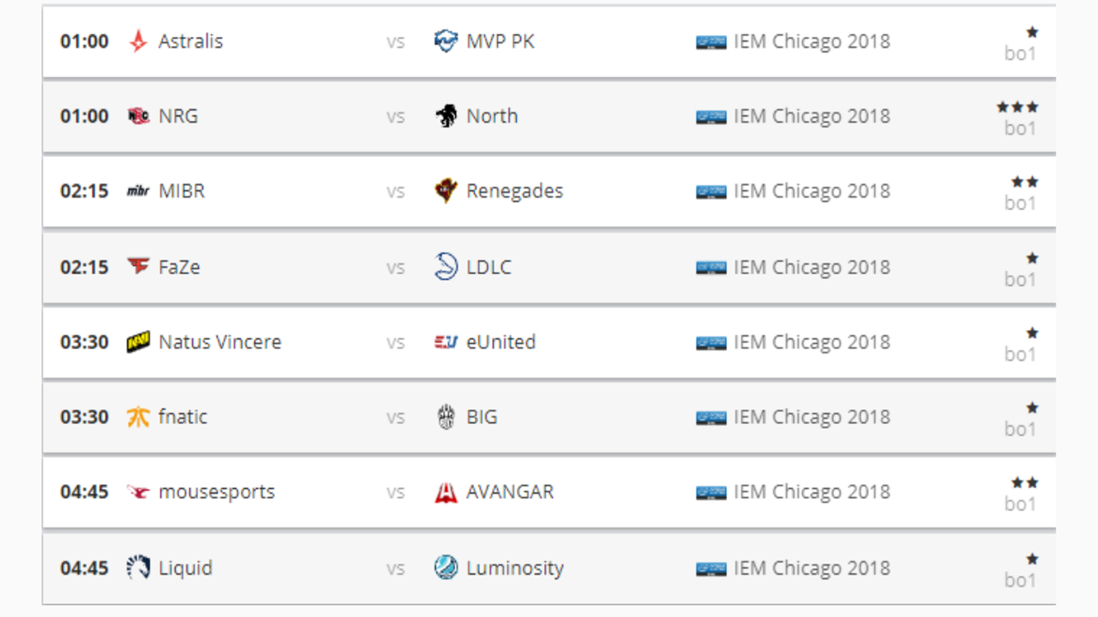This screenshot has height=617, width=1098.
Task: Open the eUnited team name link
Action: (501, 342)
